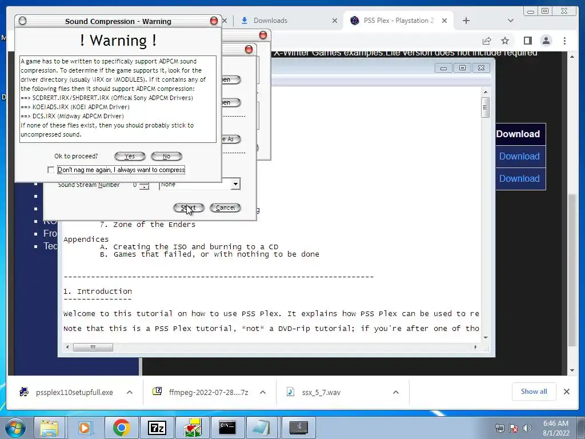Screen dimensions: 585x439
Task: Close the PSS Plex settings dialog
Action: point(249,49)
